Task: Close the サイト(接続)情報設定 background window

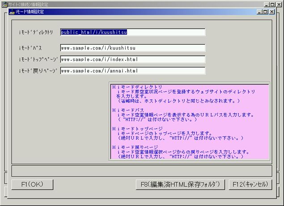Action: [279, 4]
